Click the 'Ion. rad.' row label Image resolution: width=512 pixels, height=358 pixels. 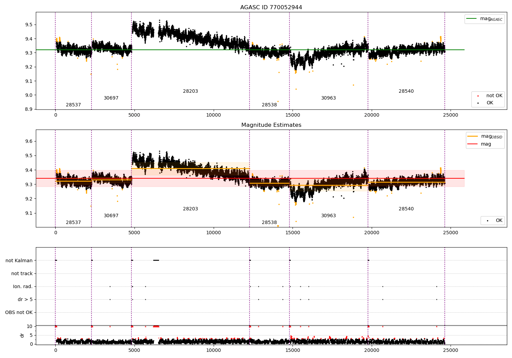pos(23,286)
